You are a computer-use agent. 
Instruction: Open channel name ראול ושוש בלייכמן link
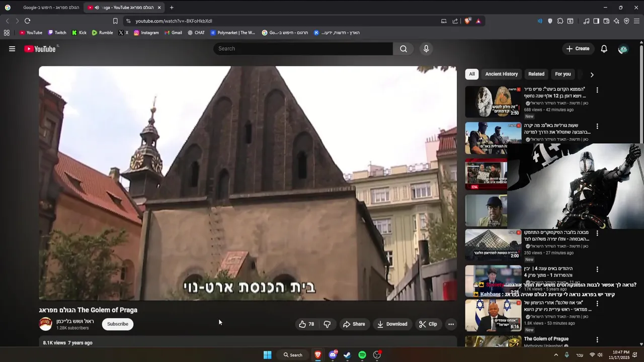(x=75, y=321)
